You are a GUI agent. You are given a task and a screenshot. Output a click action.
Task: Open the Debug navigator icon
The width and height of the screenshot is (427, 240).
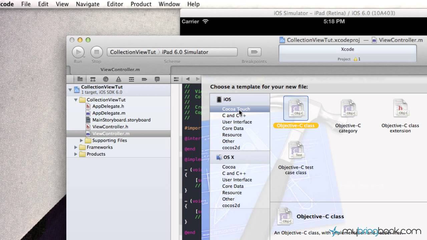tap(131, 79)
